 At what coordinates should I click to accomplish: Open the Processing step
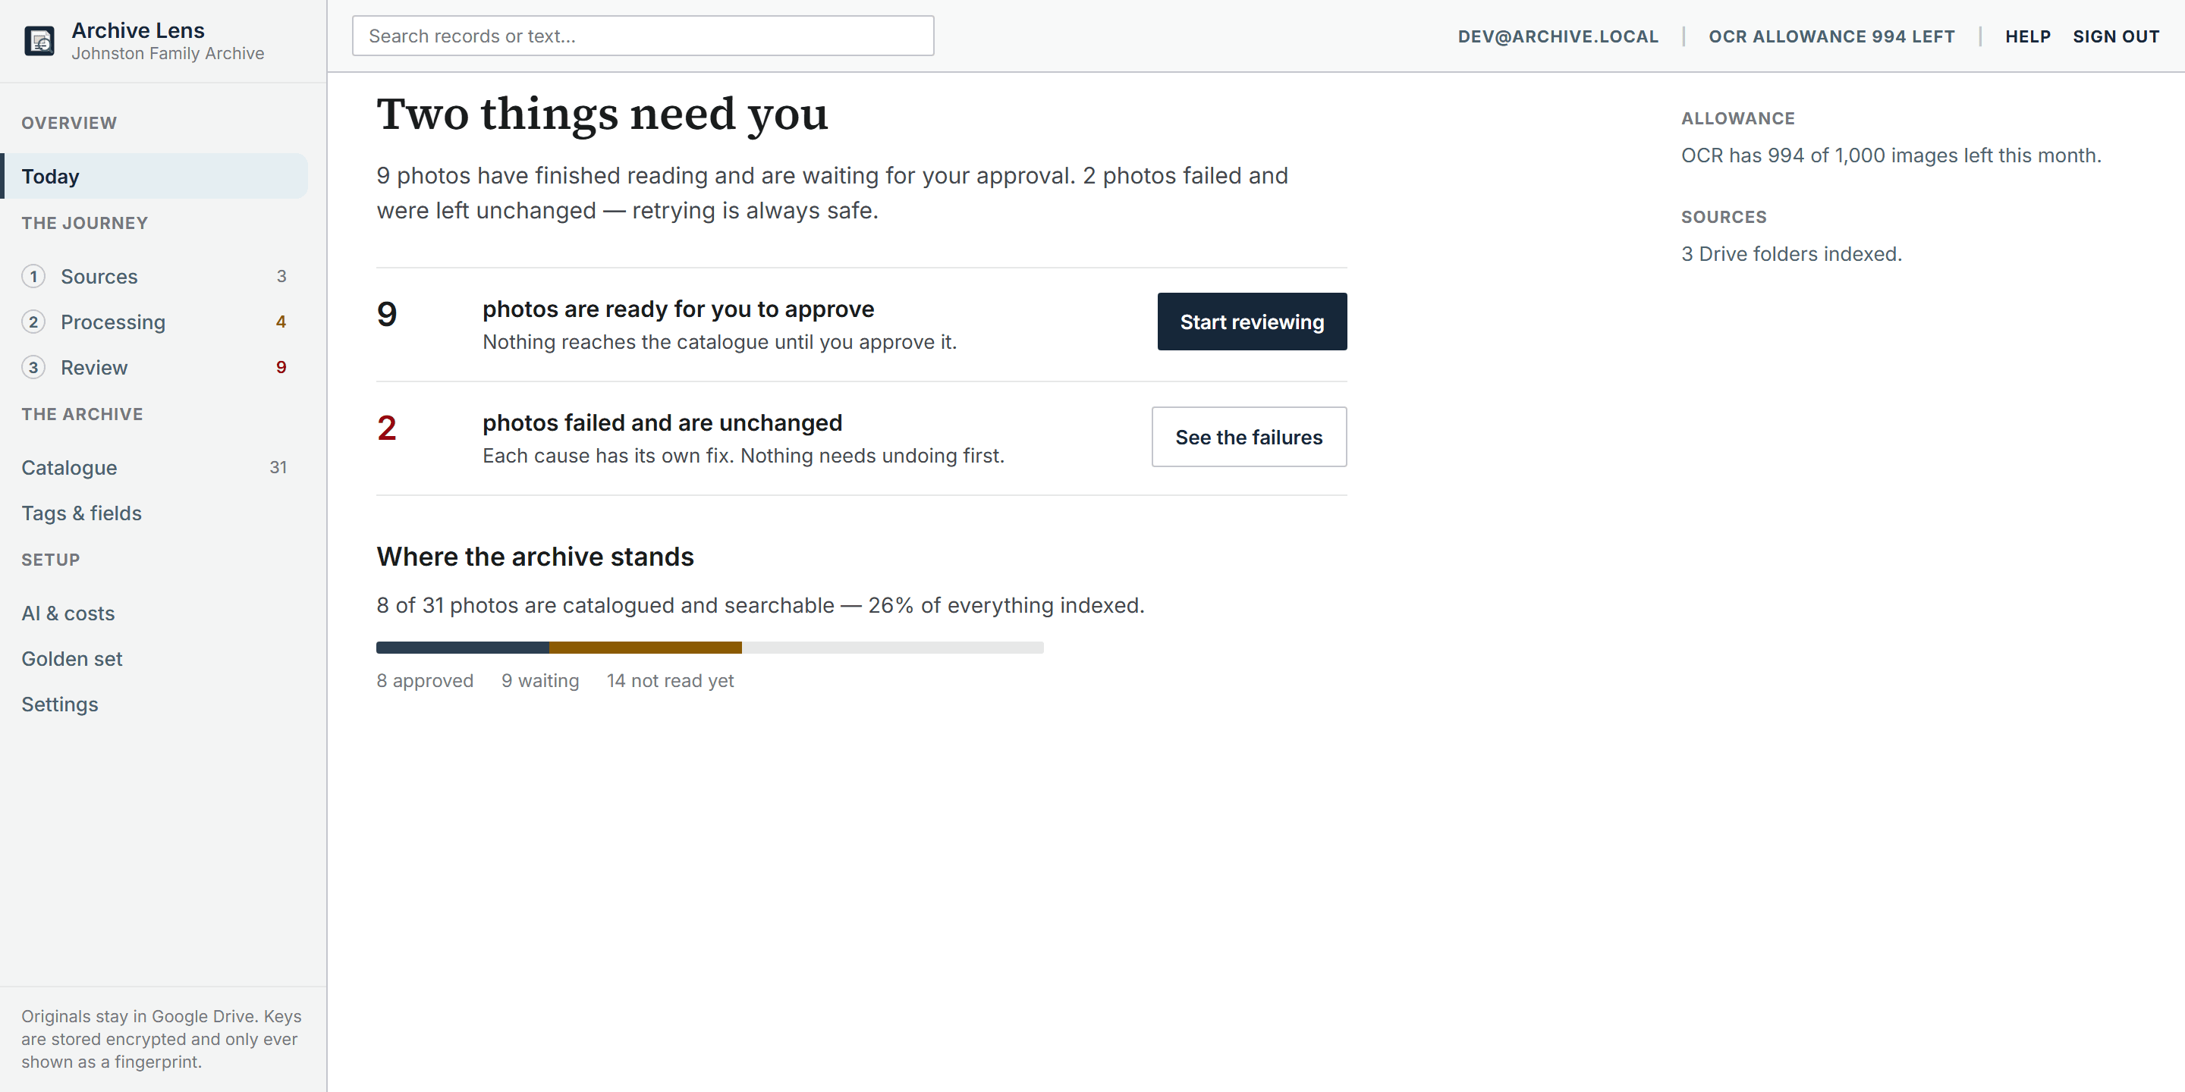tap(154, 322)
